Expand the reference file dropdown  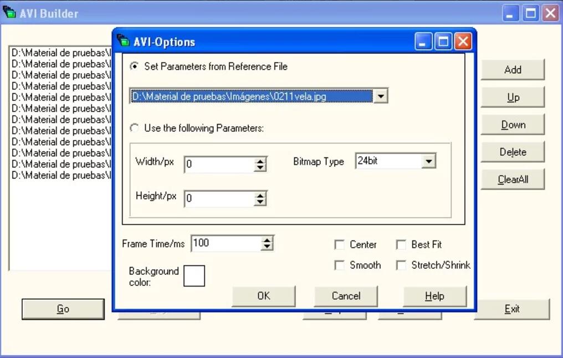point(380,96)
